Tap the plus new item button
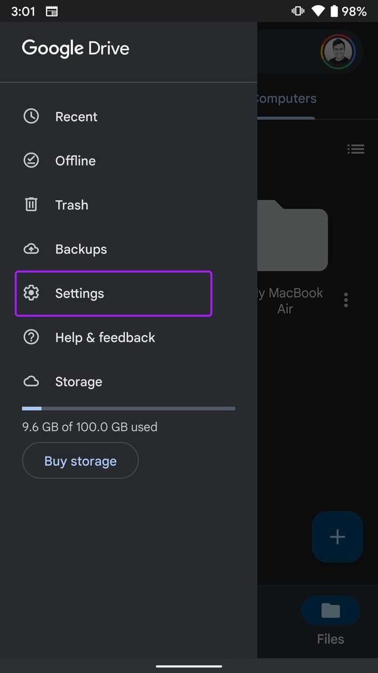The image size is (378, 673). click(337, 537)
